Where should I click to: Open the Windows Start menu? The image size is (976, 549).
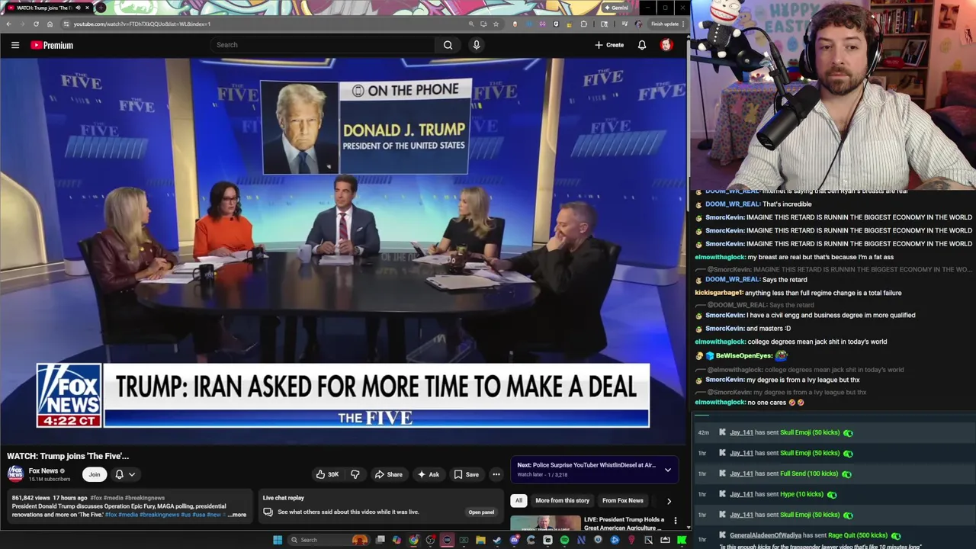(x=278, y=540)
